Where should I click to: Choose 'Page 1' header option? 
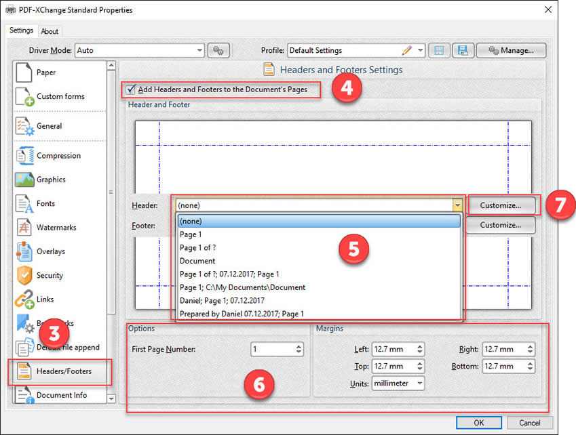pos(319,234)
